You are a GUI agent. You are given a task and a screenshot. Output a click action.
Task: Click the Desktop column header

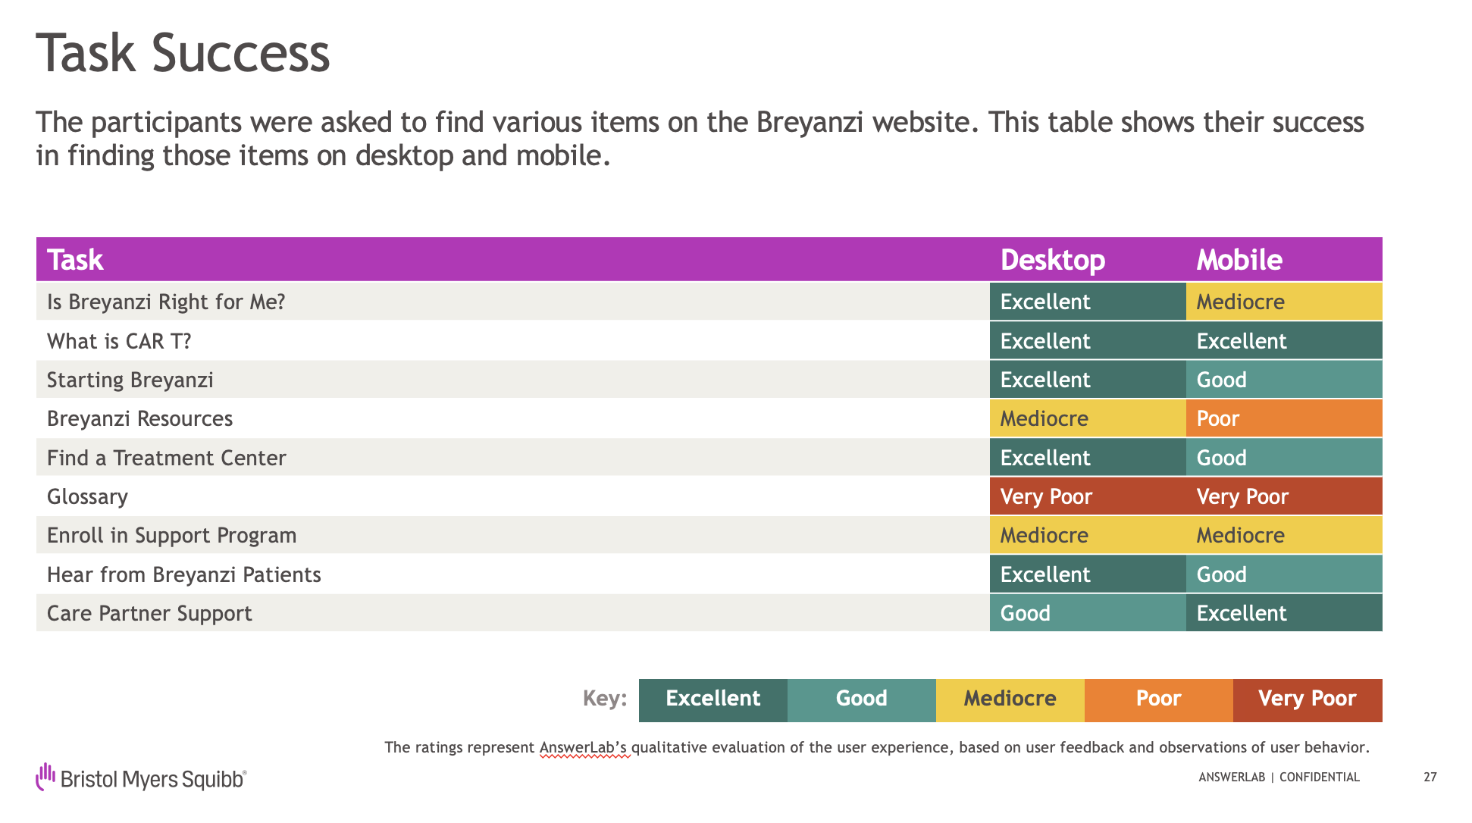point(1052,260)
